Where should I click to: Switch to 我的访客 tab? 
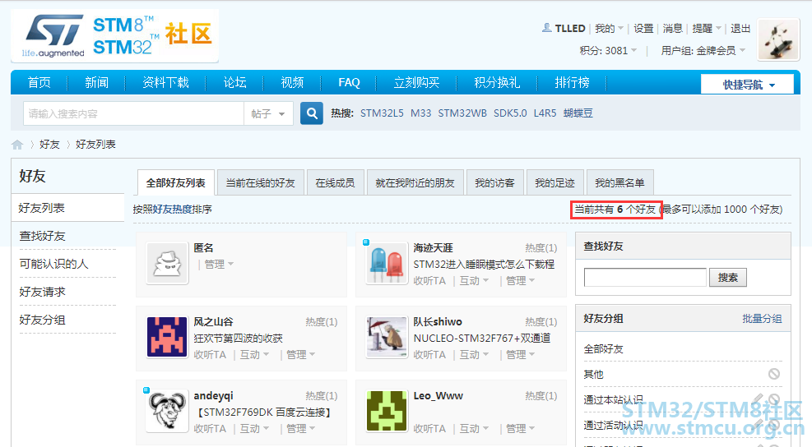pos(494,182)
